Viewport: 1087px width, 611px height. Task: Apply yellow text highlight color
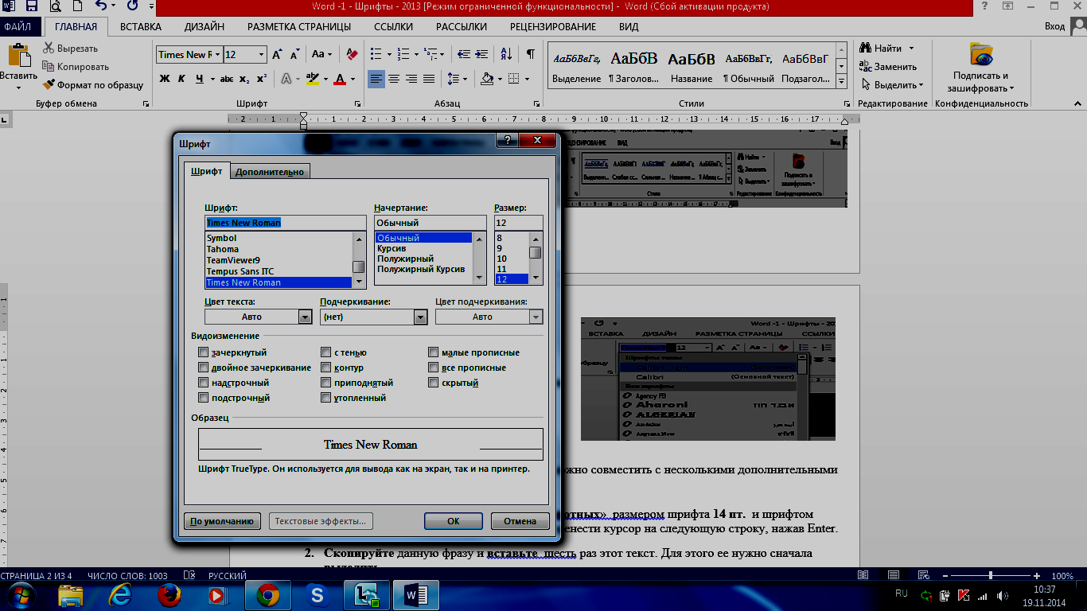pos(311,79)
